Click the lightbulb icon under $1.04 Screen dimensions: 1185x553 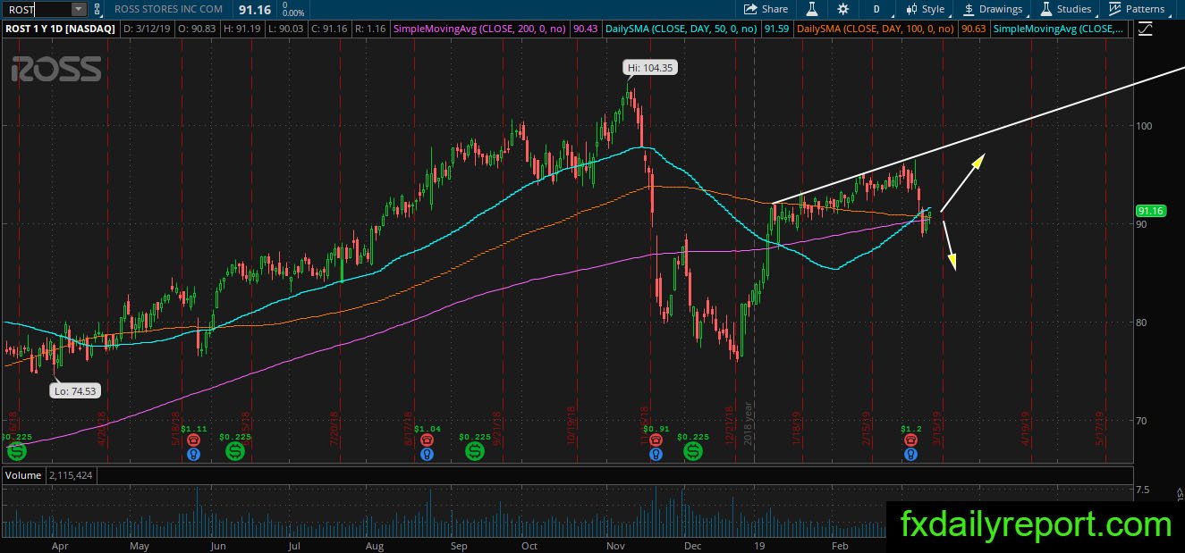coord(427,454)
